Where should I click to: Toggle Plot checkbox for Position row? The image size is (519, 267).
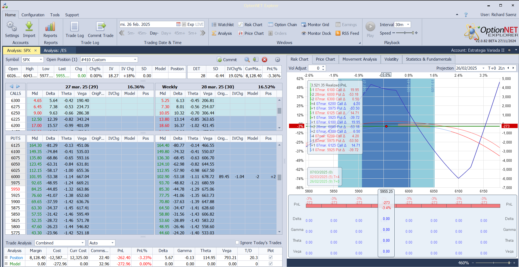coord(271,257)
